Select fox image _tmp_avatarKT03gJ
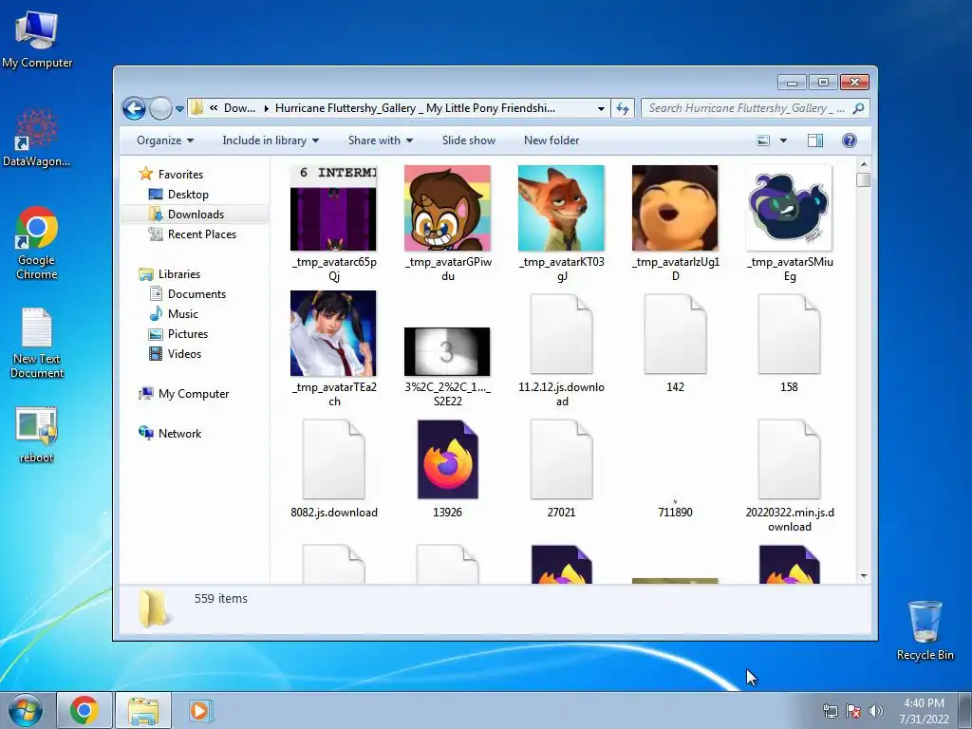 tap(561, 223)
